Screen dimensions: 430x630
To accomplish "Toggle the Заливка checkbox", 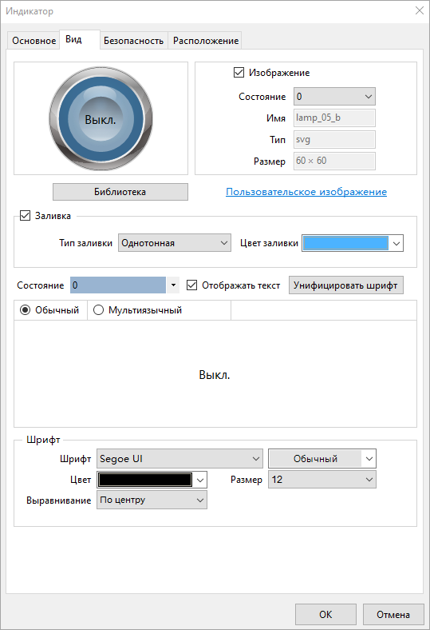I will tap(26, 215).
